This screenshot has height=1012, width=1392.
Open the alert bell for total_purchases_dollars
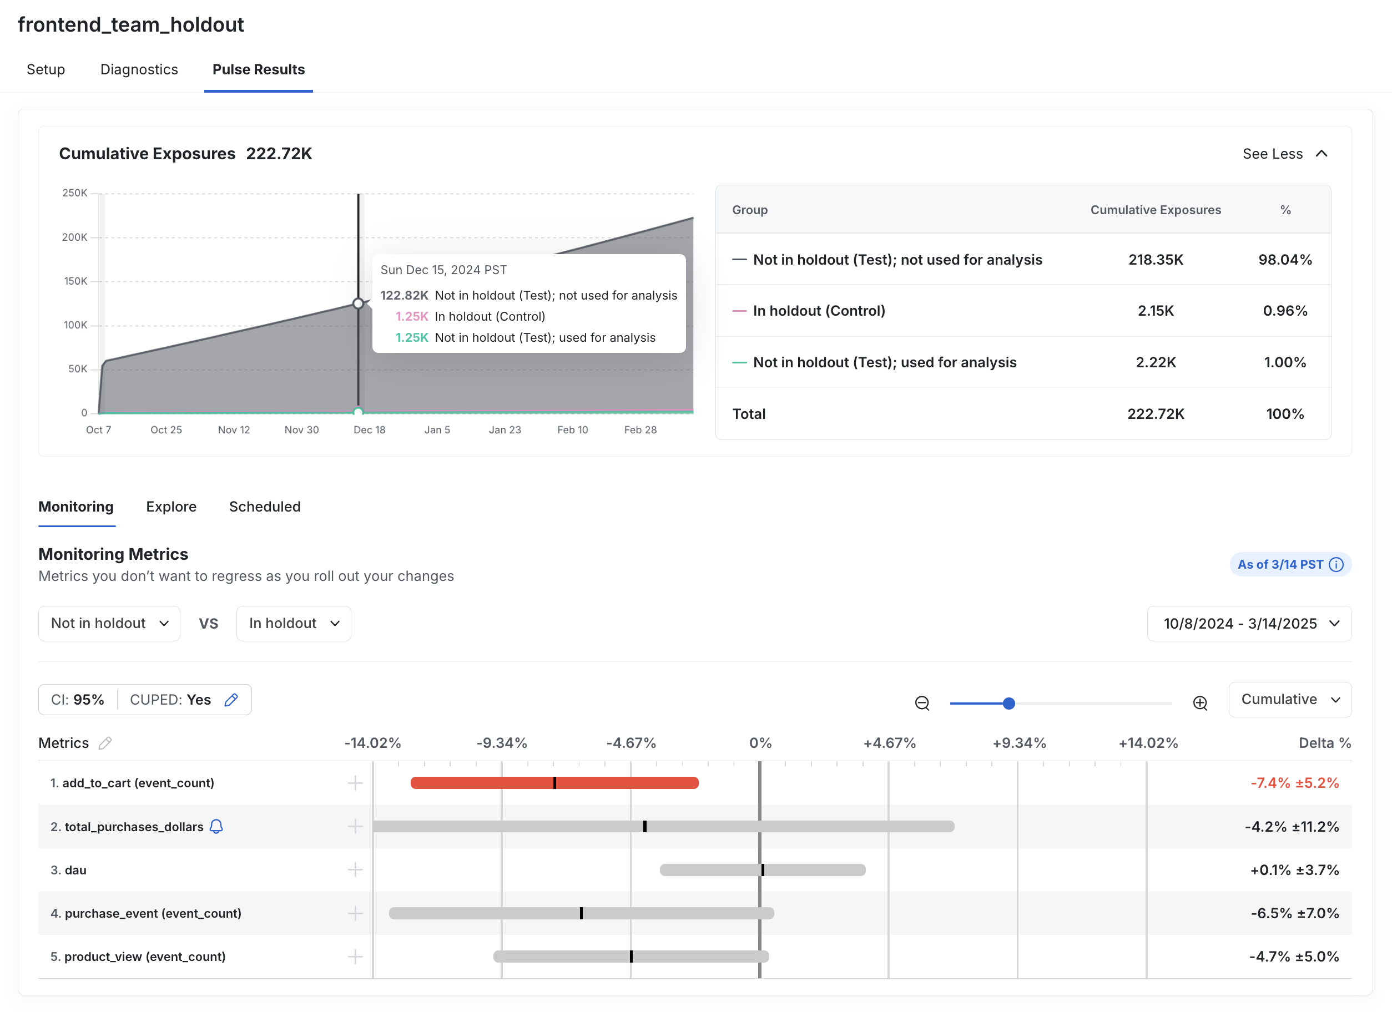[x=216, y=827]
